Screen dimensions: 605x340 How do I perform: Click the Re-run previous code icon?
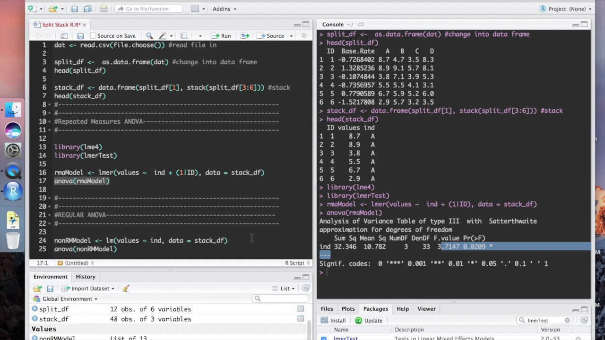[x=245, y=36]
